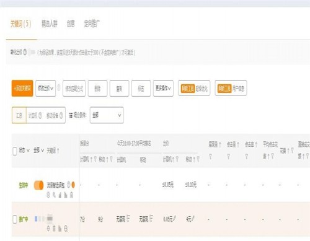Screen dimensions: 310x241
Task: Click the help icon beside 修改出价
Action: point(59,88)
